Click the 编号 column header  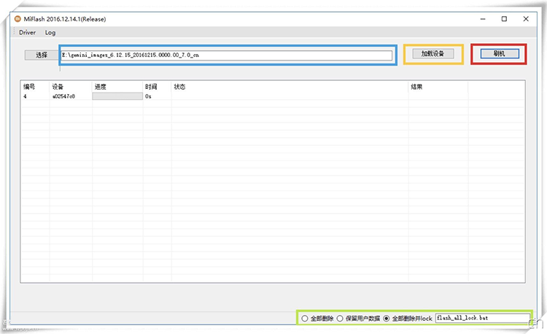30,87
